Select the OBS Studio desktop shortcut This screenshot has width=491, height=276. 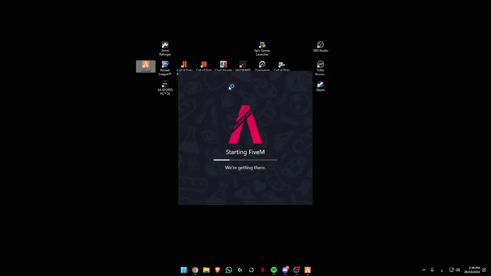(321, 47)
